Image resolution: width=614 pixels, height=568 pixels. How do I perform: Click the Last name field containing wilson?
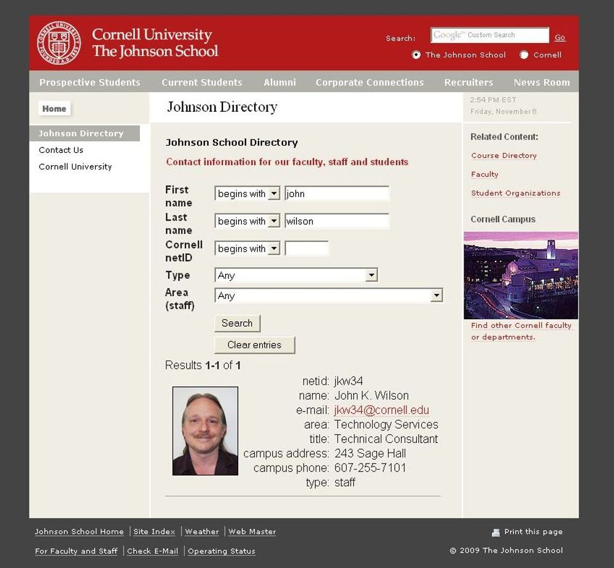click(x=336, y=221)
